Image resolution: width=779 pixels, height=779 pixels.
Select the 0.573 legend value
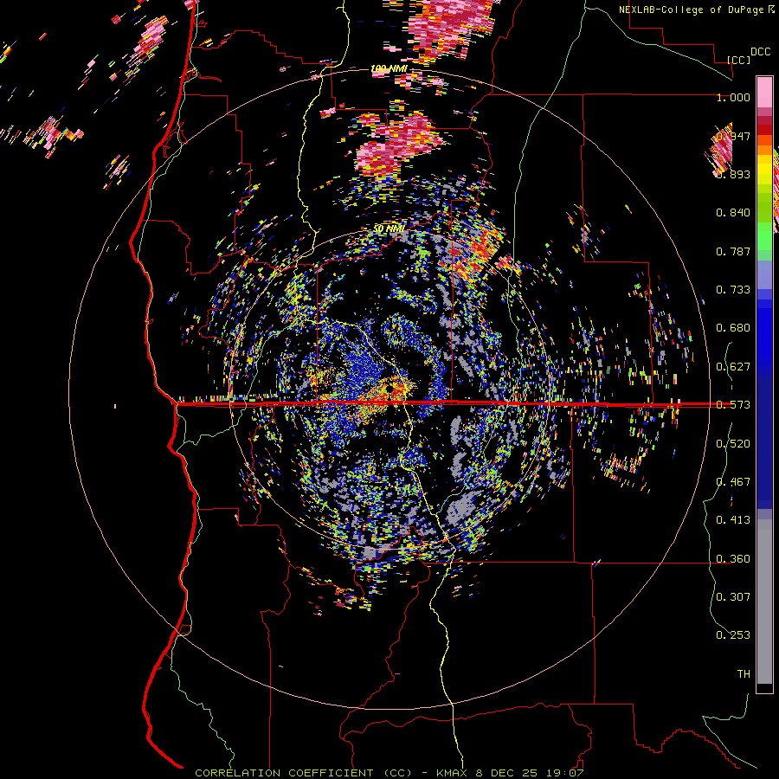(733, 404)
